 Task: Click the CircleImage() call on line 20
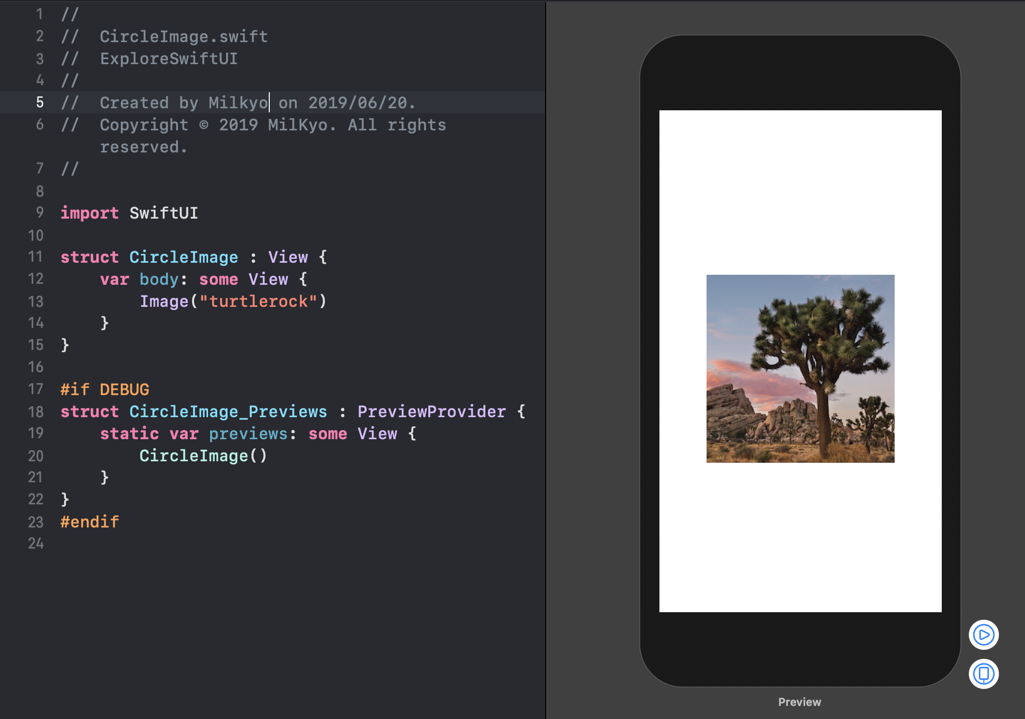[203, 456]
